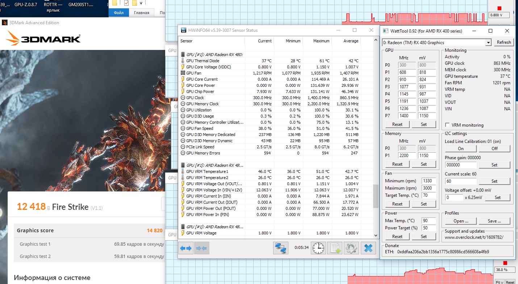
Task: Click the blue X icon in HWiNFO toolbar
Action: coord(368,248)
